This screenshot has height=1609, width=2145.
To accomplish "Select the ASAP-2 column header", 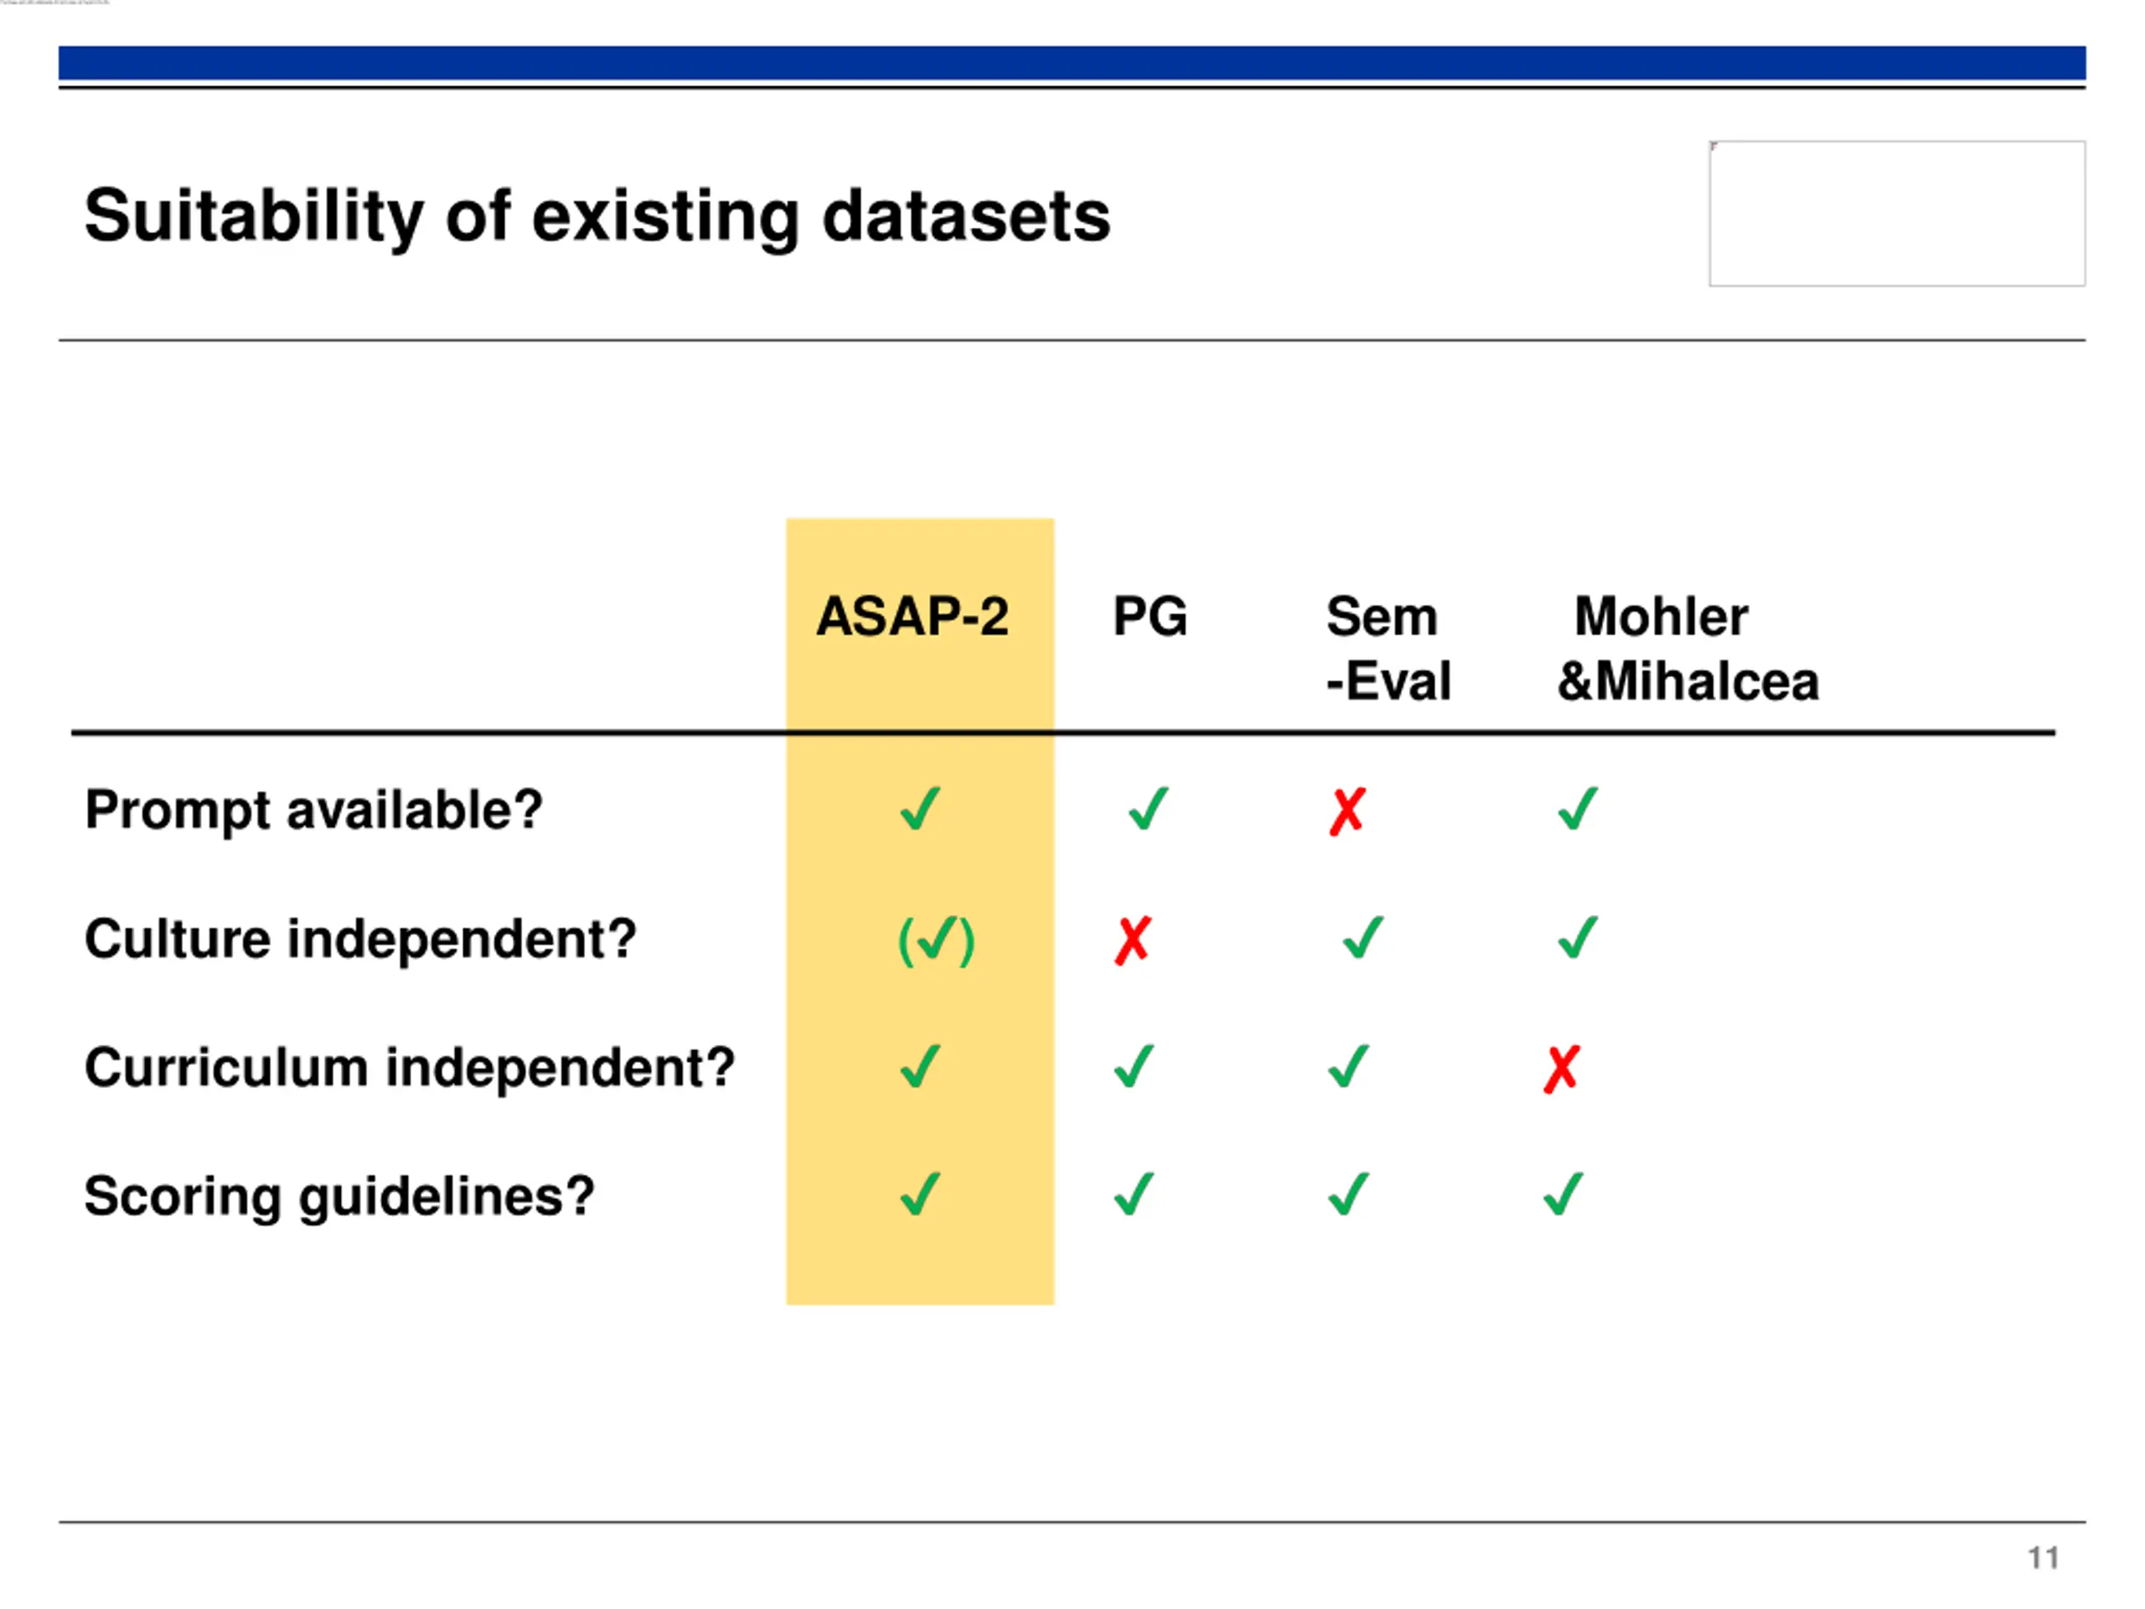I will point(912,616).
